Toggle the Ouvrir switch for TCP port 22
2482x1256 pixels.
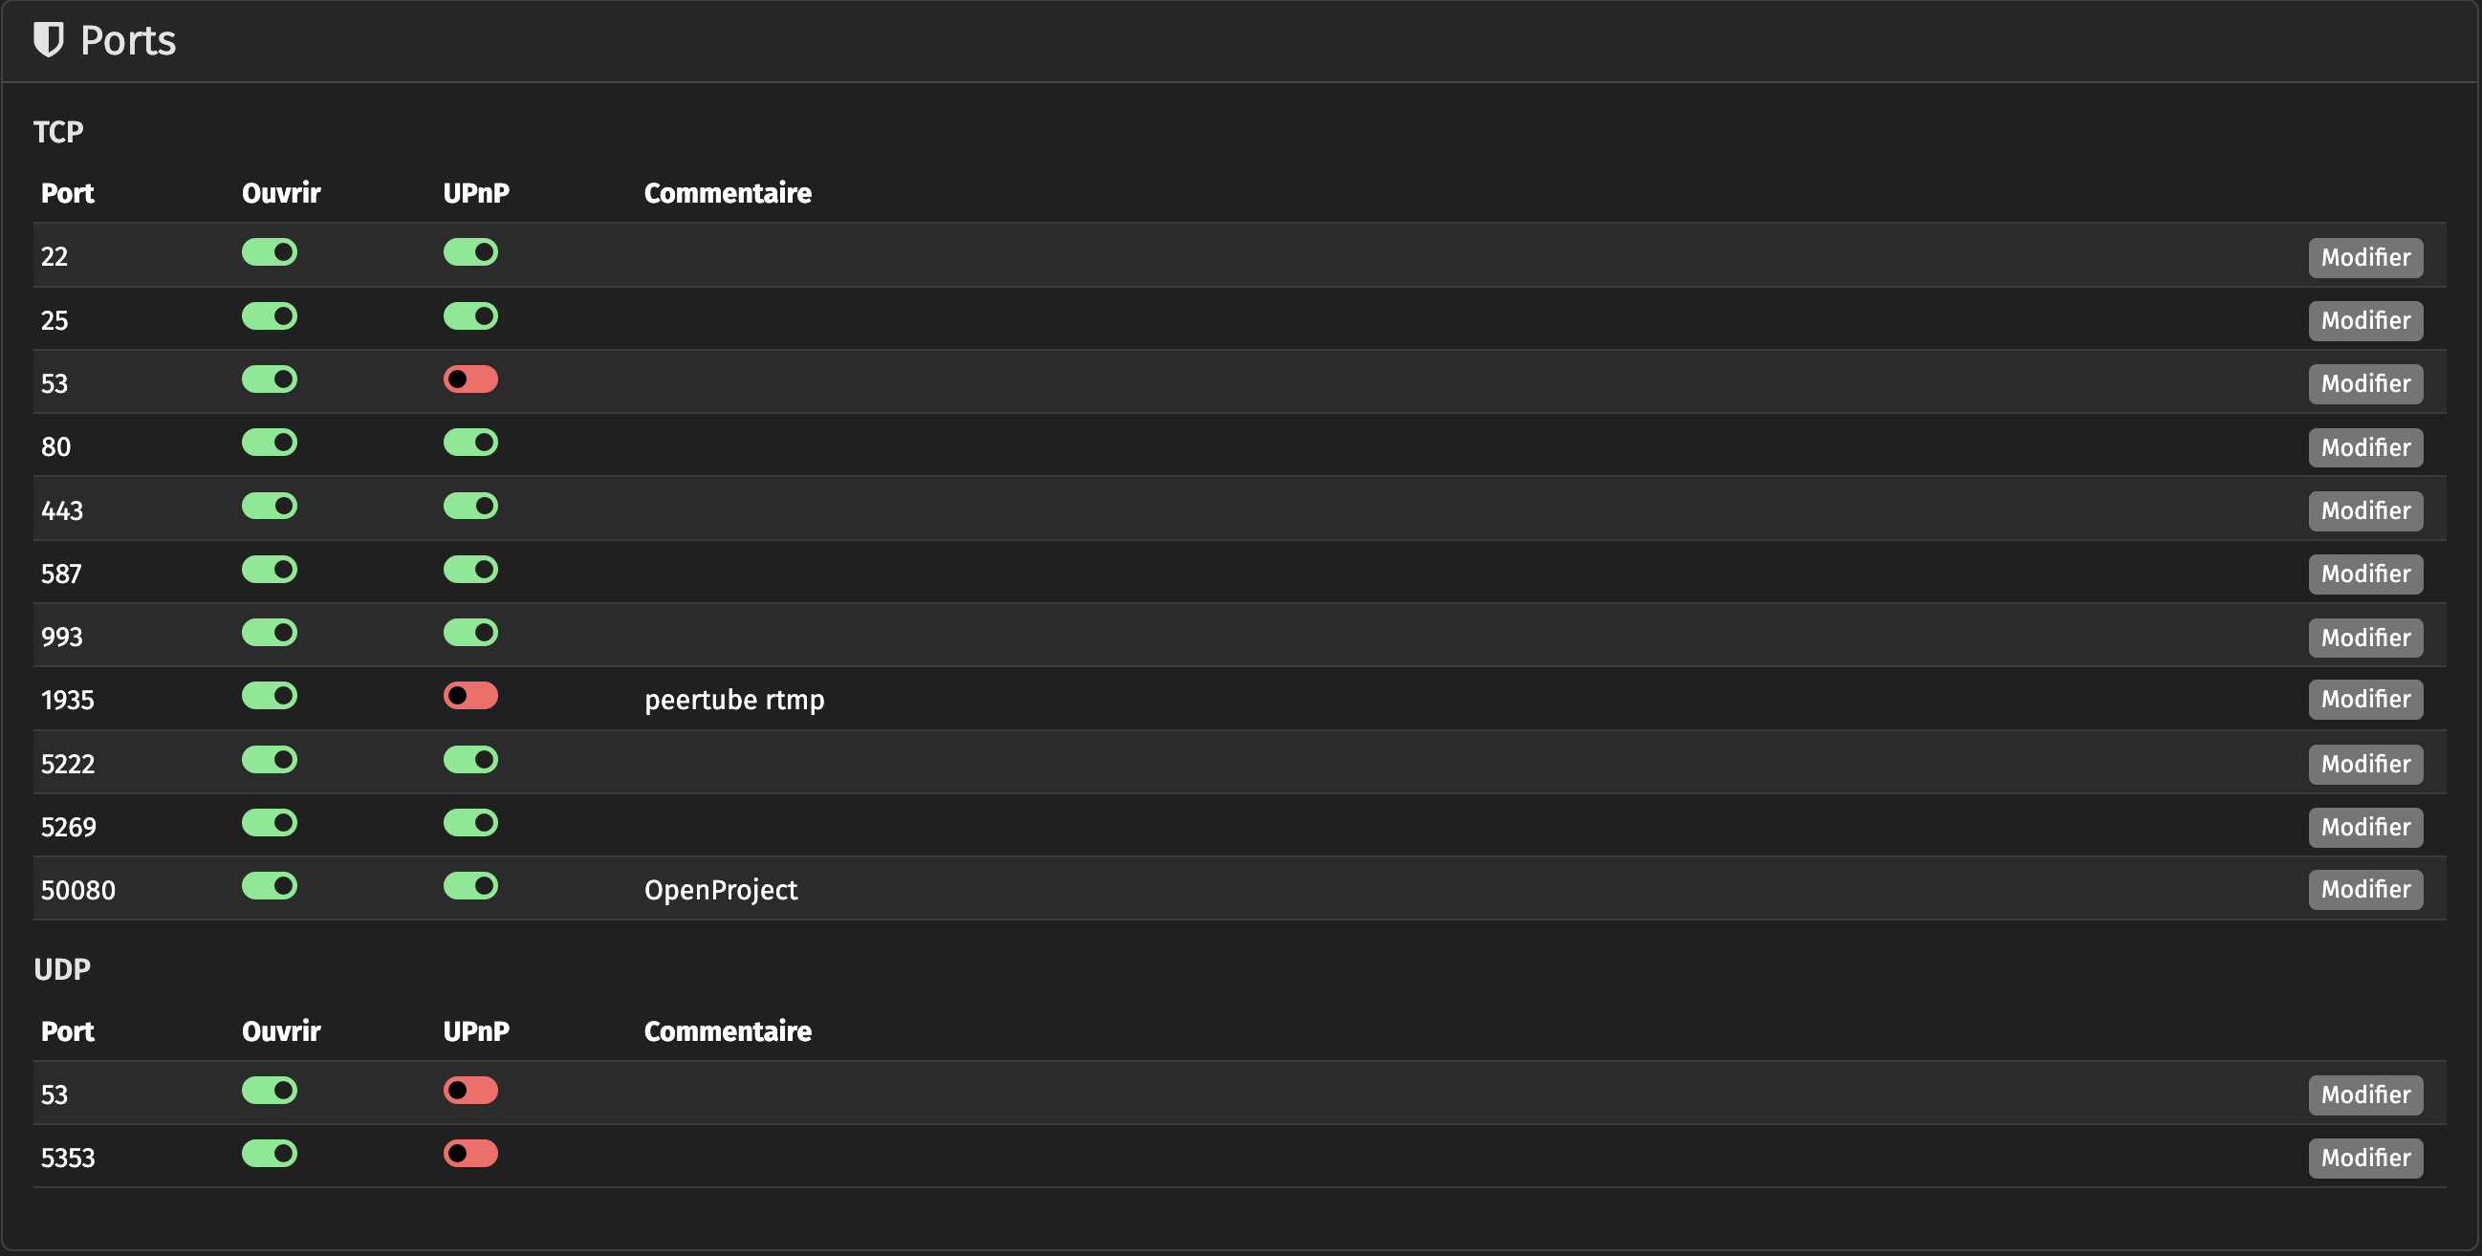click(x=269, y=252)
